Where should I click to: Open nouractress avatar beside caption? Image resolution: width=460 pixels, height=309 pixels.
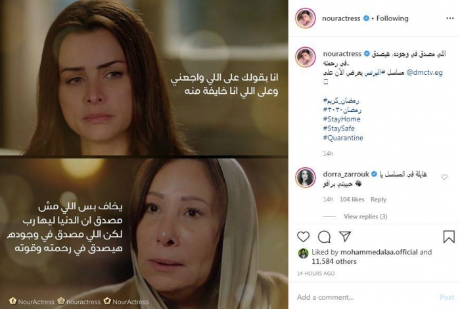pos(306,57)
